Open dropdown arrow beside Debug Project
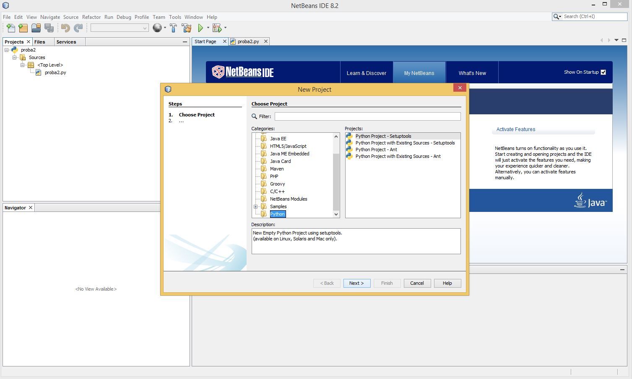This screenshot has height=379, width=632. 225,28
